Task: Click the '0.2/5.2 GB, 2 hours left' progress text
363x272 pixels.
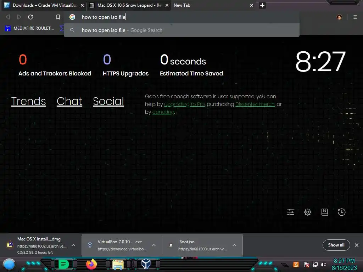Action: coord(35,252)
